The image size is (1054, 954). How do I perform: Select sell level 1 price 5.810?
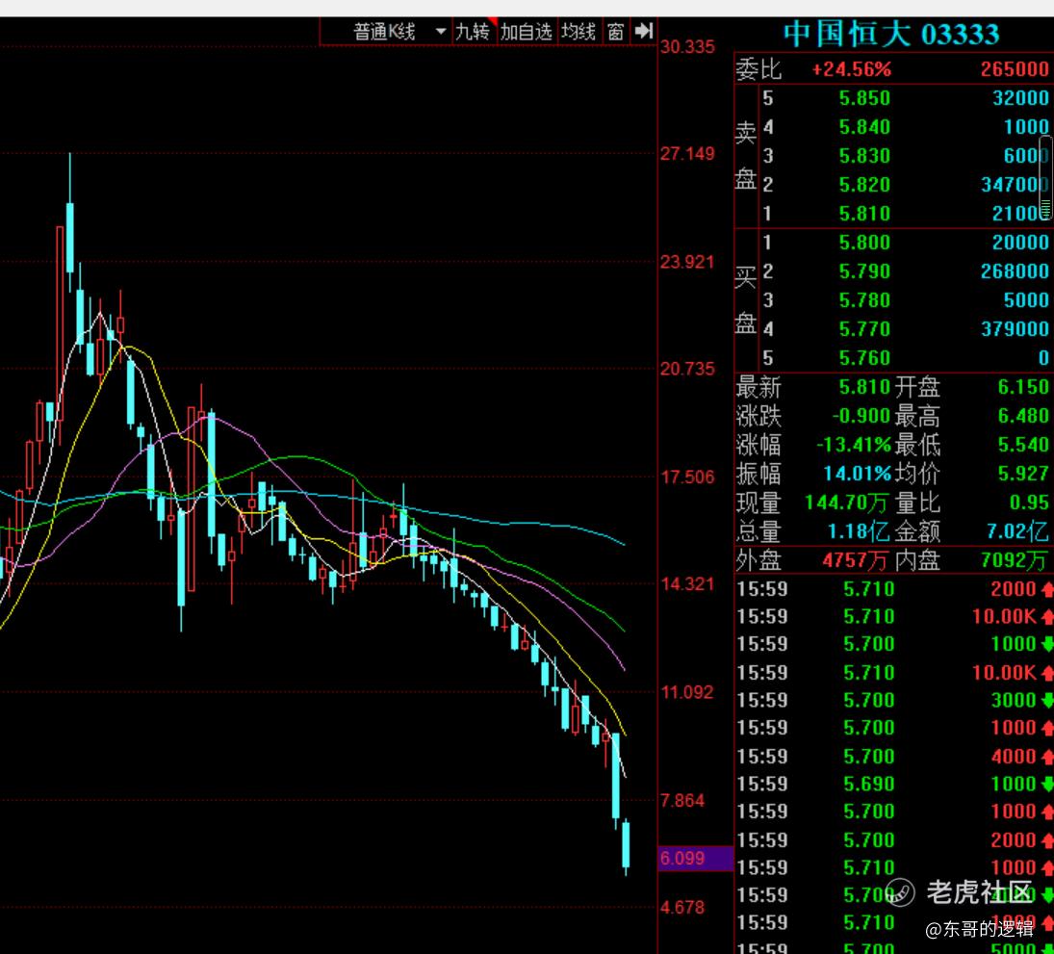(x=864, y=214)
